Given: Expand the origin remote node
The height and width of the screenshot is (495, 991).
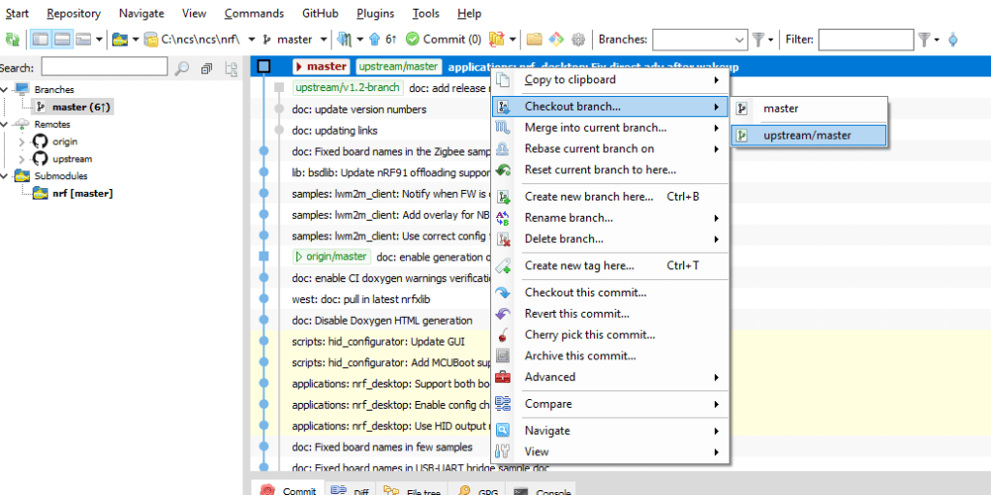Looking at the screenshot, I should [22, 141].
